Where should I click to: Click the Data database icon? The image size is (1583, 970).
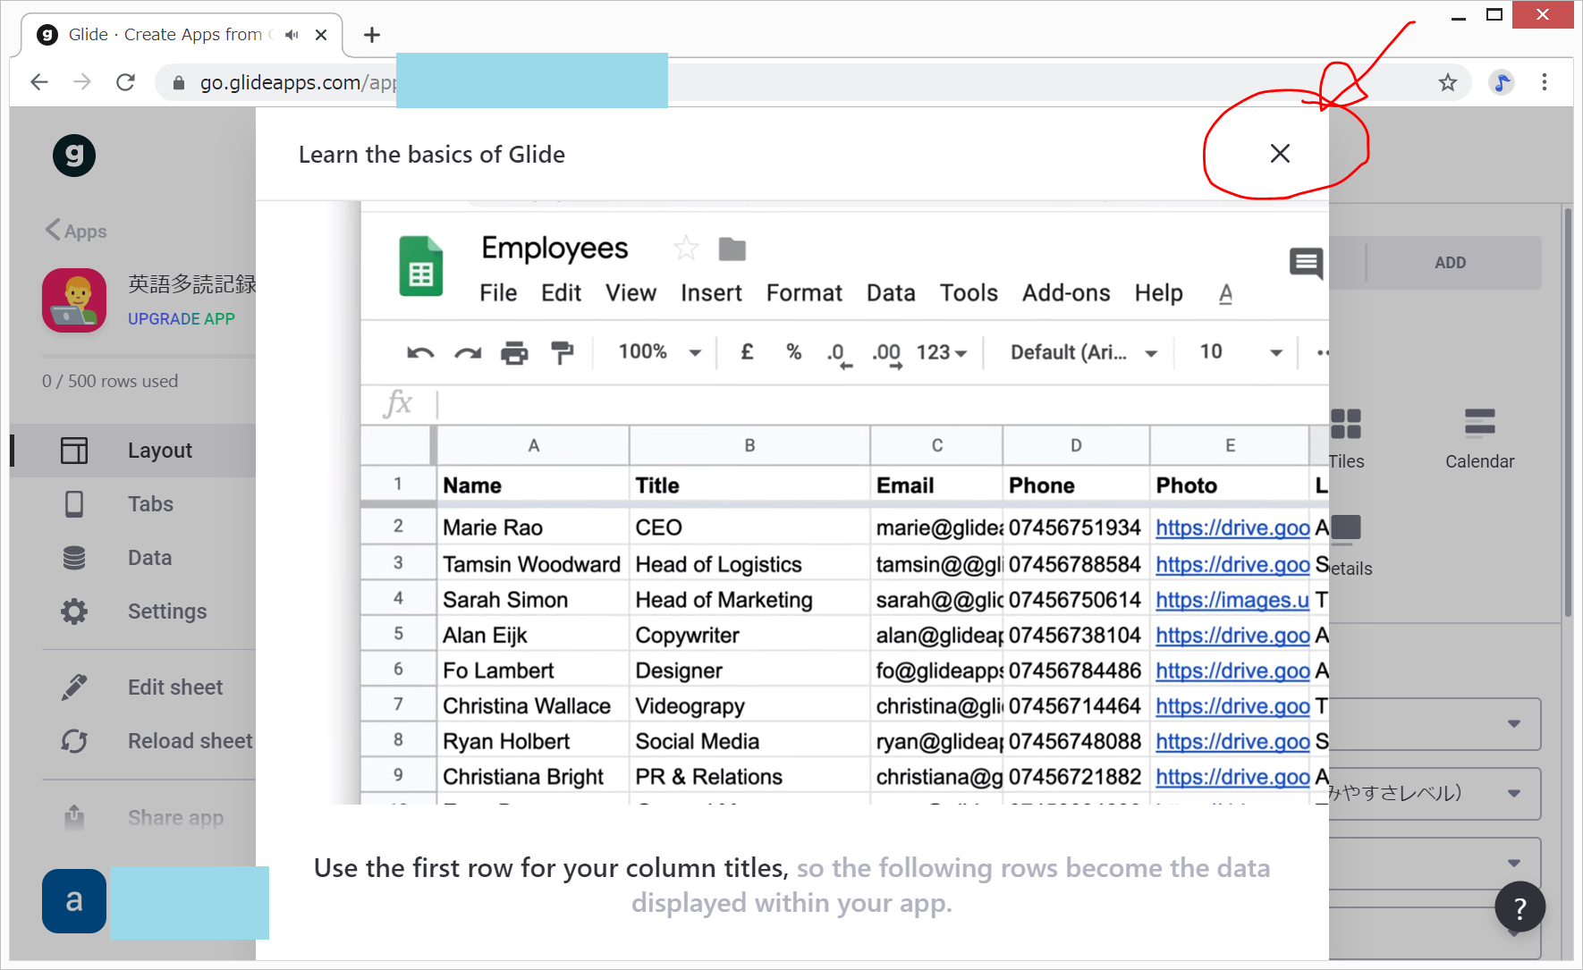(x=74, y=558)
